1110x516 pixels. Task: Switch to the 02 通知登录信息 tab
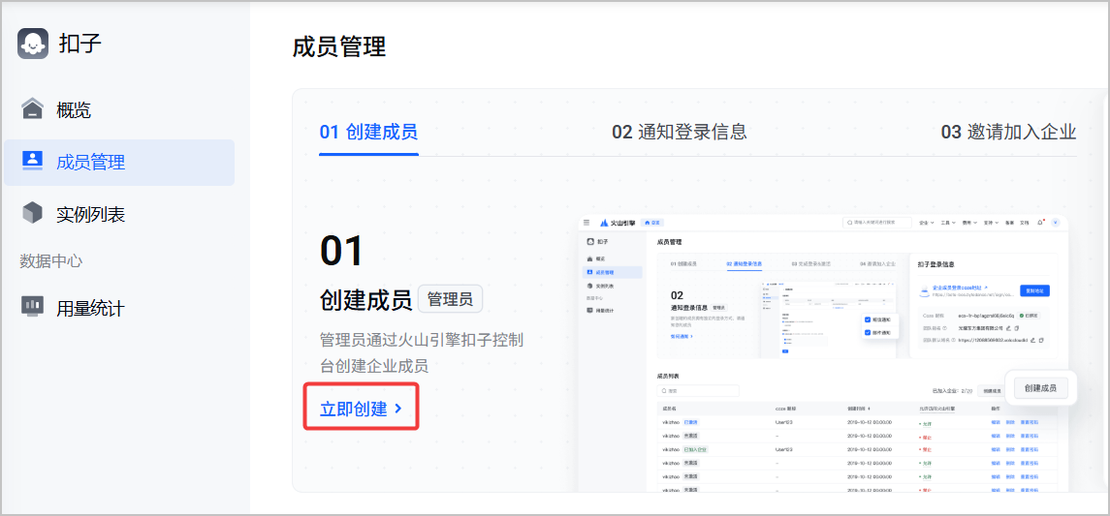click(x=679, y=133)
